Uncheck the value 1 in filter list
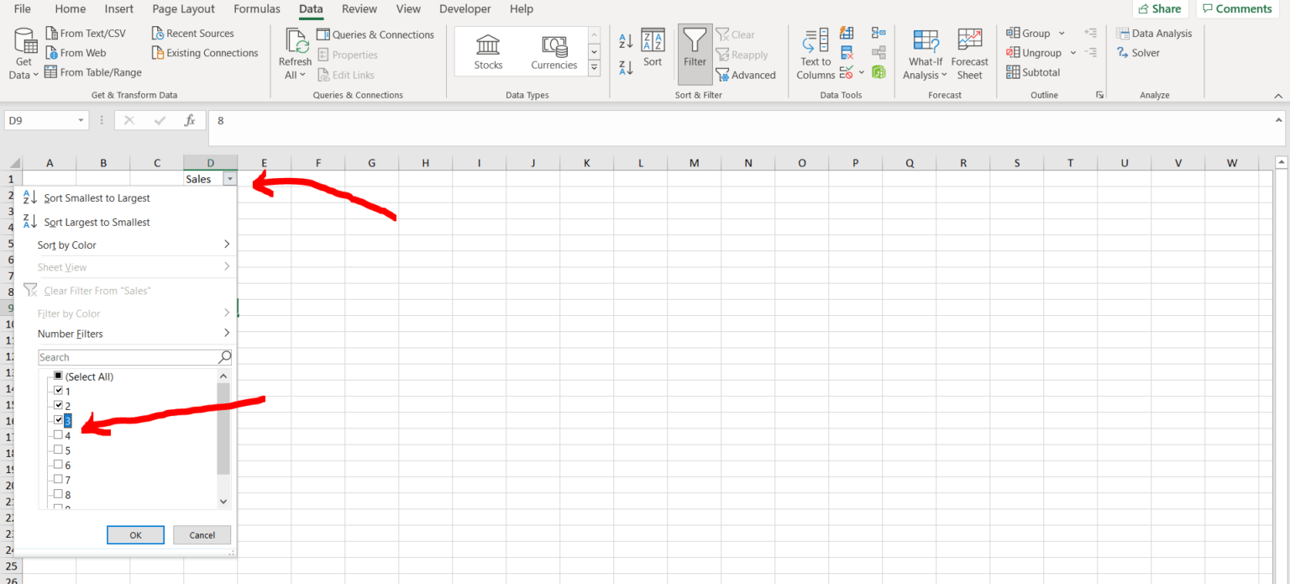This screenshot has height=584, width=1290. (59, 390)
